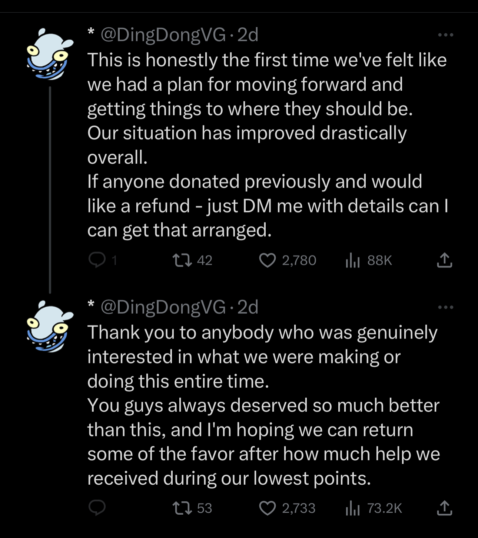
Task: Open profile avatar on the second tweet
Action: pyautogui.click(x=50, y=326)
